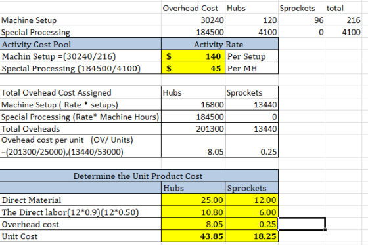Click the yellow cell showing 12.00
The image size is (368, 245).
(x=252, y=200)
